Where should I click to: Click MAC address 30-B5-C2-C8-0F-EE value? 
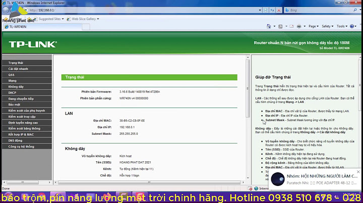click(x=132, y=121)
